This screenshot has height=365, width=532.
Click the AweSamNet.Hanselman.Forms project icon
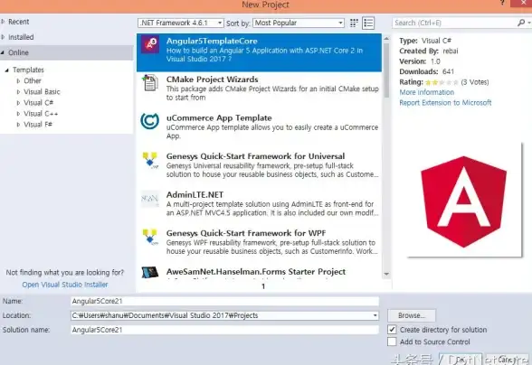(149, 272)
